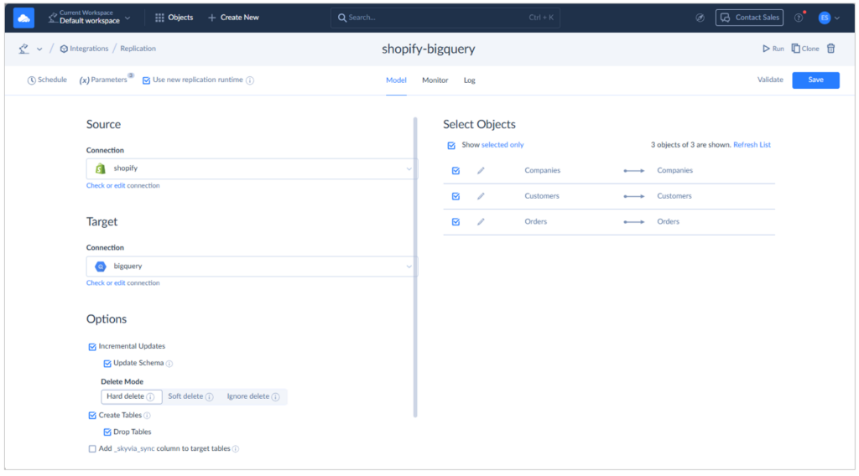The height and width of the screenshot is (476, 859).
Task: Click the selected only link
Action: click(x=502, y=145)
